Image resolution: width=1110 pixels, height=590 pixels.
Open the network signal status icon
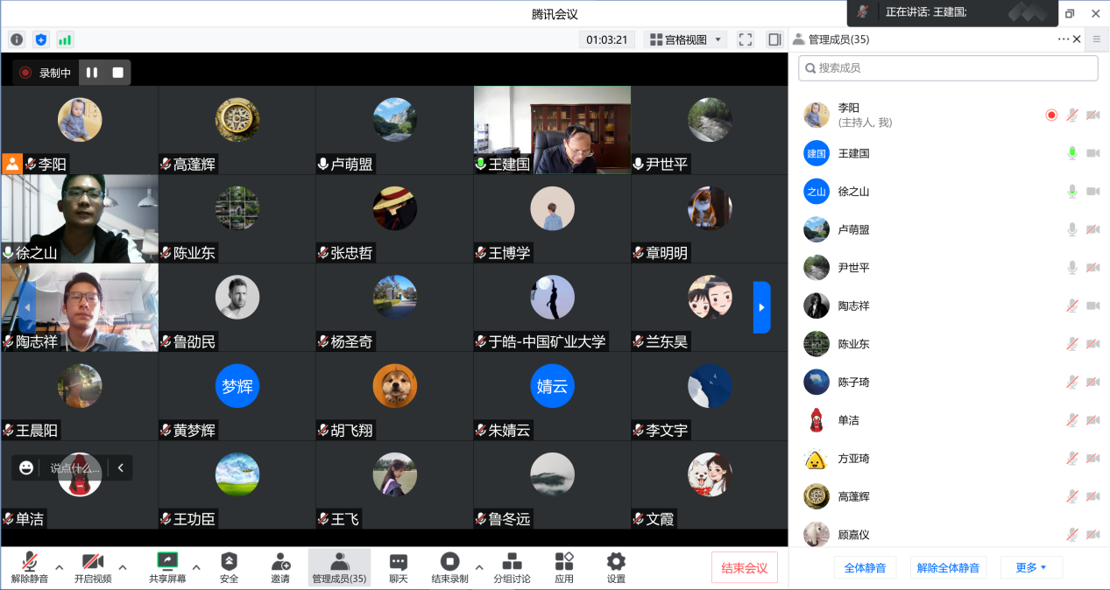coord(65,39)
